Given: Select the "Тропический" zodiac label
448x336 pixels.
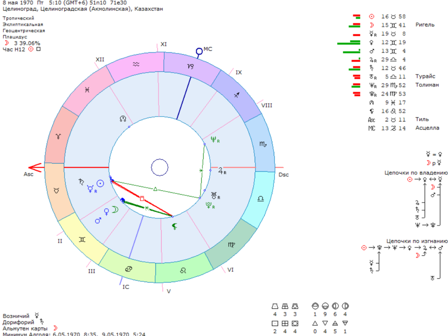Looking at the screenshot, I should pos(18,18).
